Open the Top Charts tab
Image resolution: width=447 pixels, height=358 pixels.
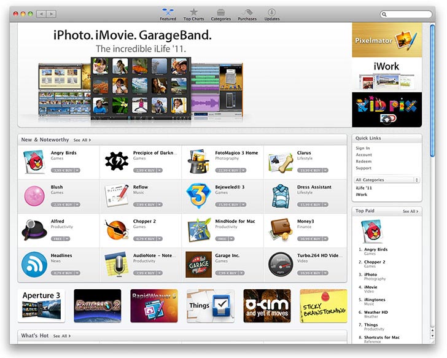193,14
